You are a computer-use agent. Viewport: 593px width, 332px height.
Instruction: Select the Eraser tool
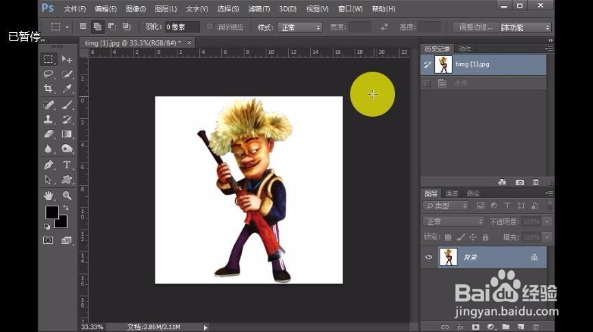[x=49, y=134]
